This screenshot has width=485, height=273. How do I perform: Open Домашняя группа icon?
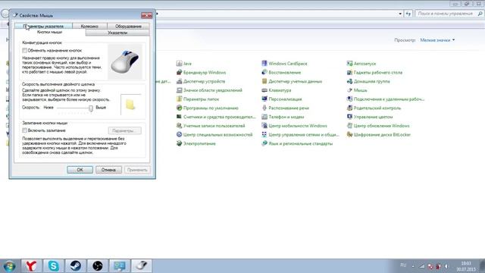pos(349,81)
